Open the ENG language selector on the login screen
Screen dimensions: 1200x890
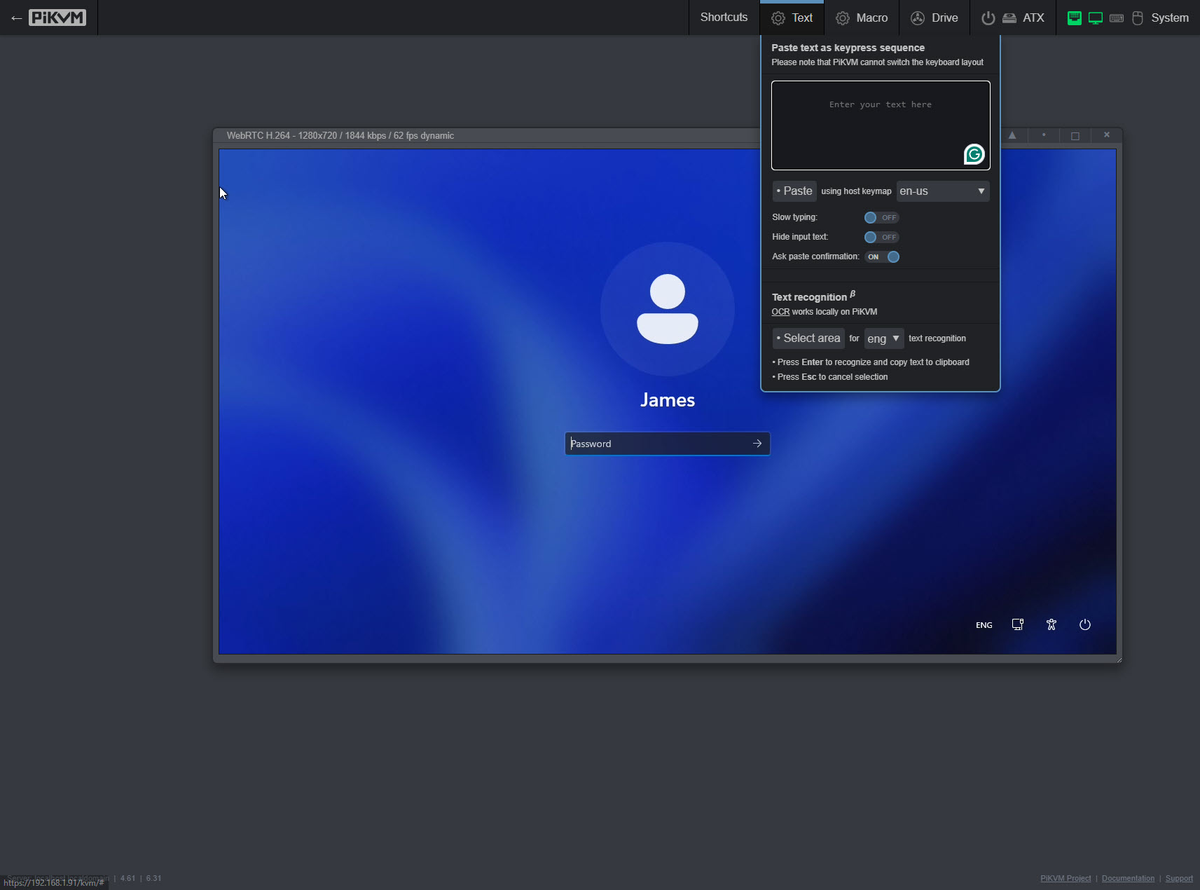click(x=984, y=624)
